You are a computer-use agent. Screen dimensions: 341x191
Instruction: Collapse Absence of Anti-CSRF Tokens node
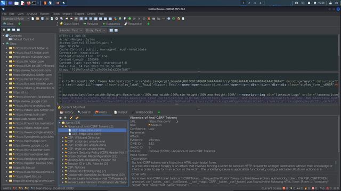(x=63, y=126)
